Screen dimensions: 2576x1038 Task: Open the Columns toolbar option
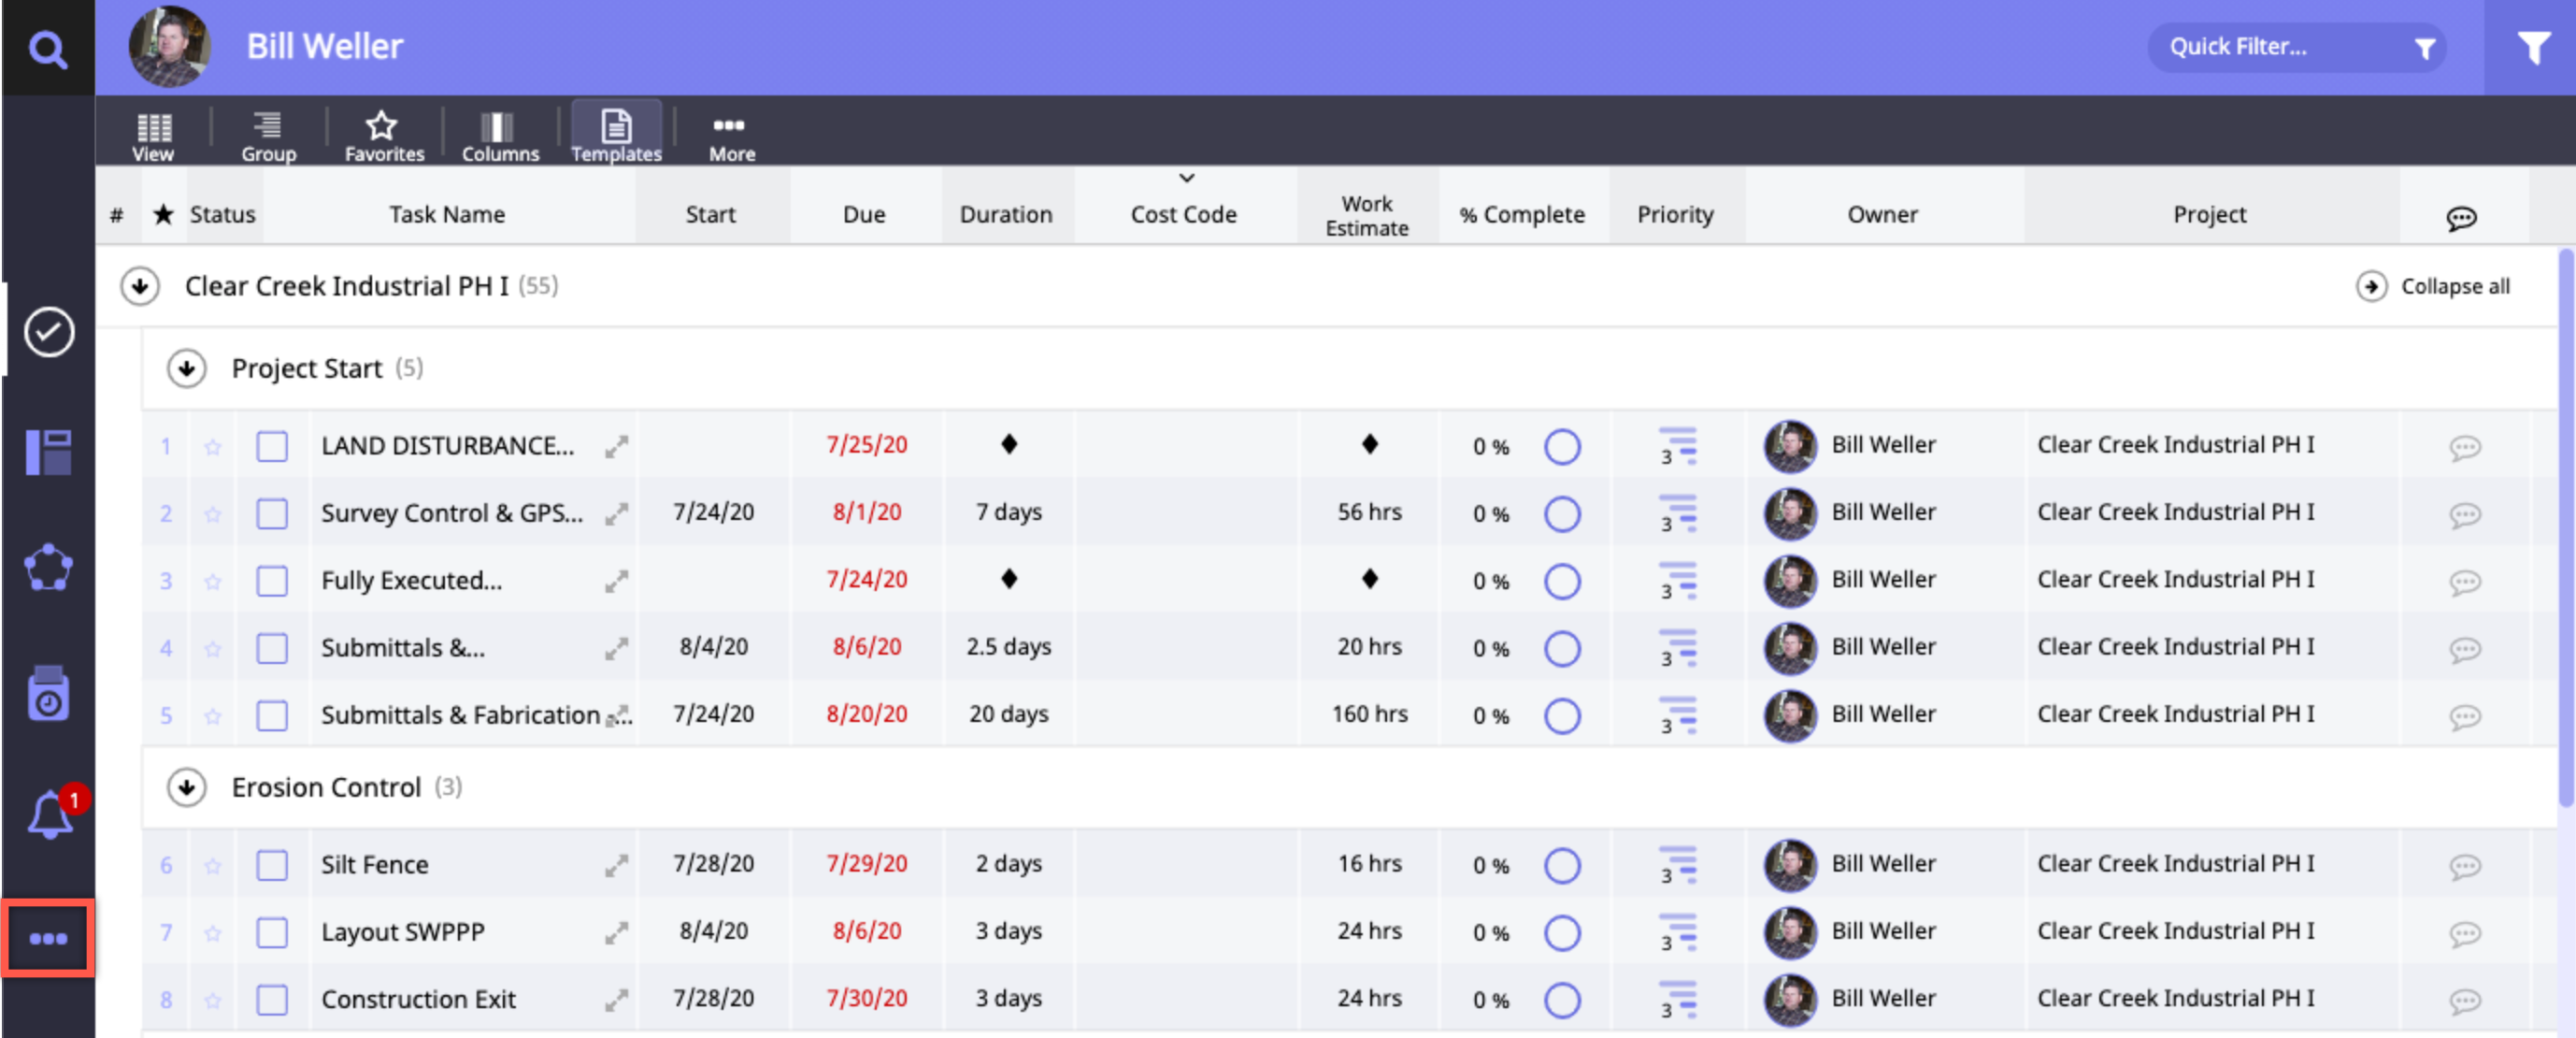[499, 135]
